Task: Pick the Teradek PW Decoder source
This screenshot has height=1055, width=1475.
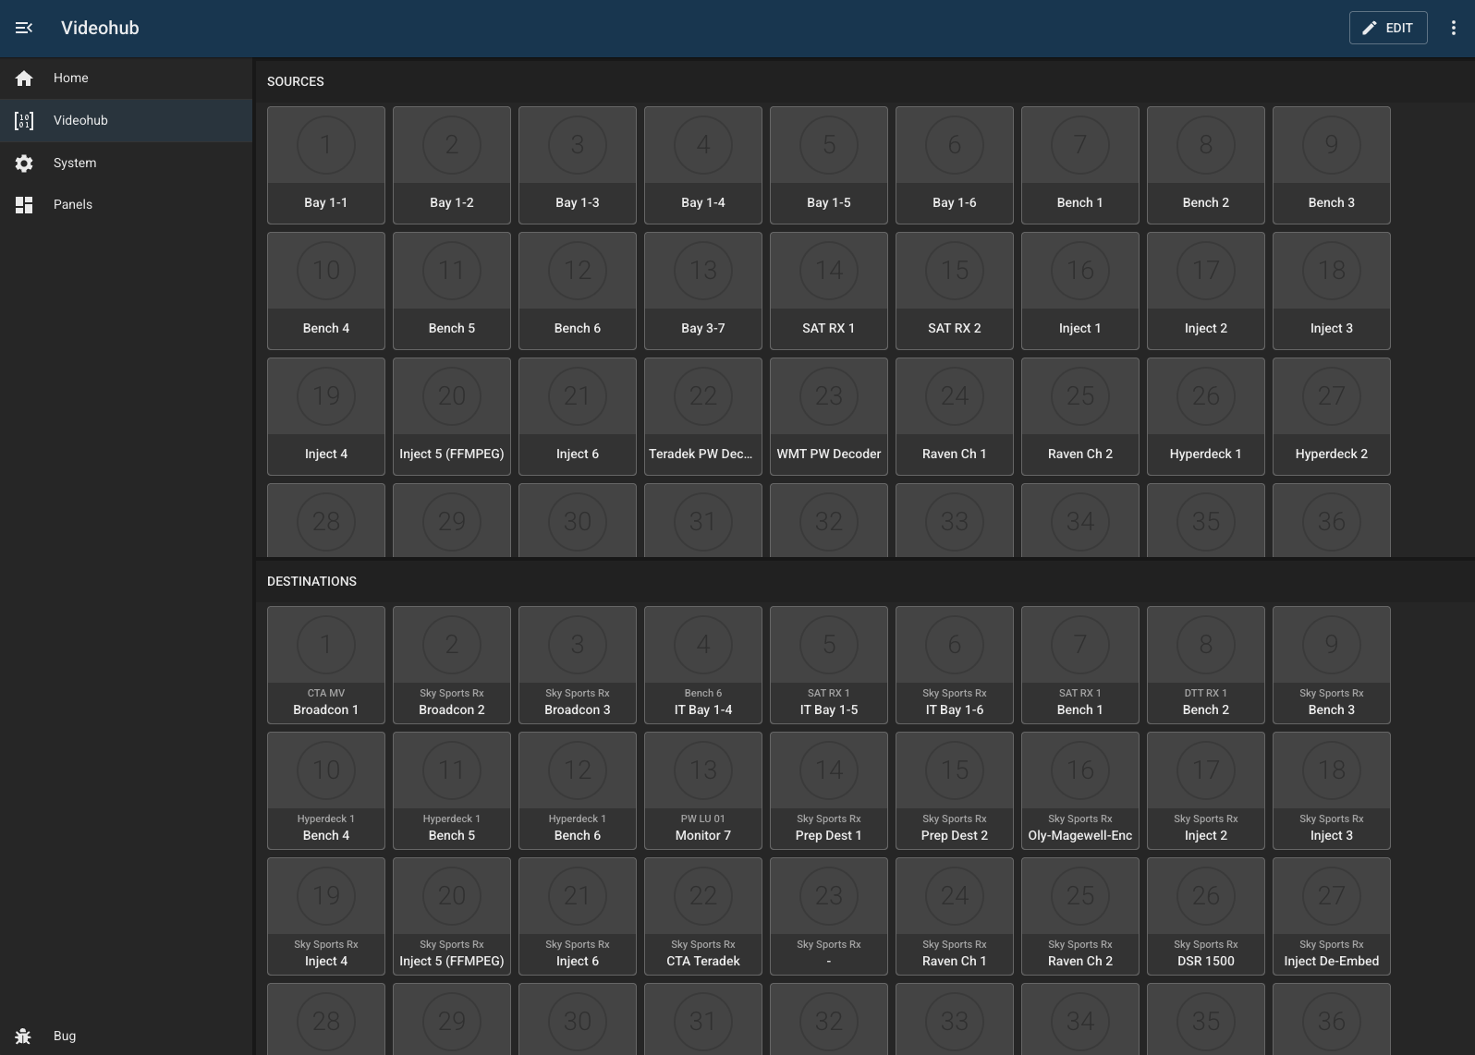Action: (x=703, y=417)
